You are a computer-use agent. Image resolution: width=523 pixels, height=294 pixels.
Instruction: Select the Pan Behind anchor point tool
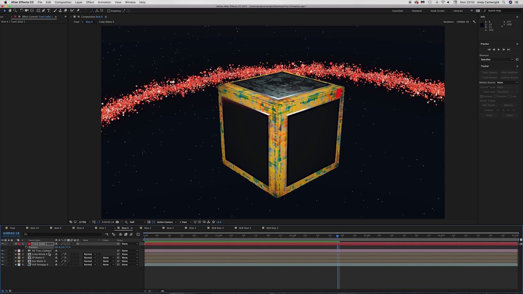32,11
